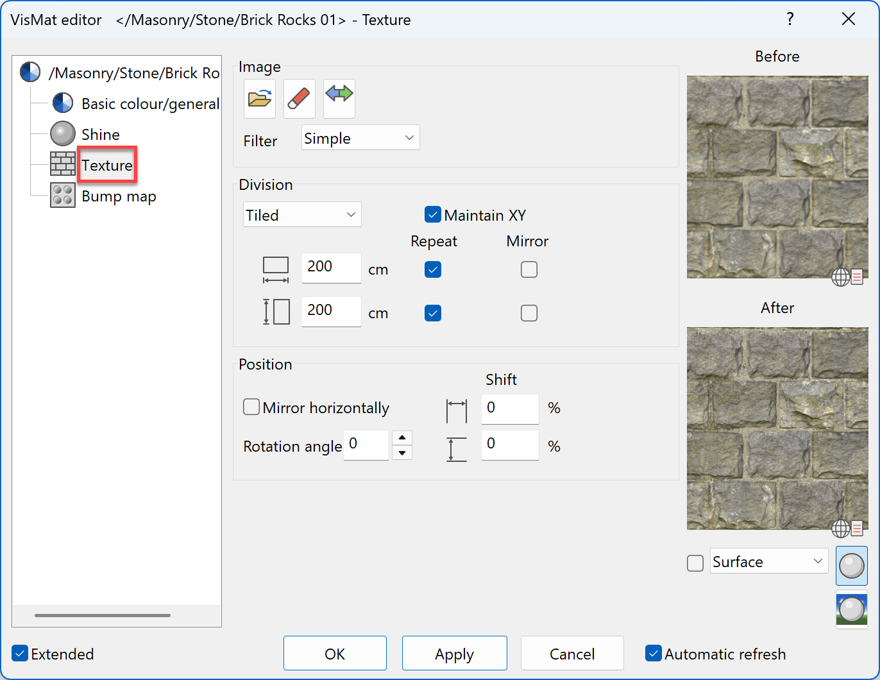Apply the material changes
The height and width of the screenshot is (680, 880).
pyautogui.click(x=454, y=653)
